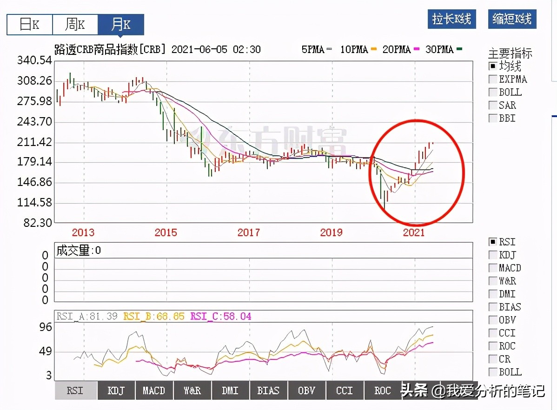The image size is (557, 410).
Task: Click the 拉长K线 lengthen candles button
Action: pos(451,20)
